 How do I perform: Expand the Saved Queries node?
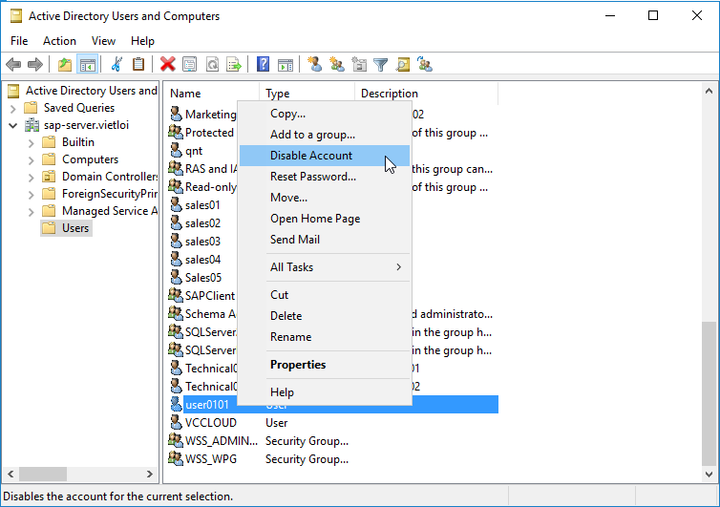pyautogui.click(x=12, y=109)
